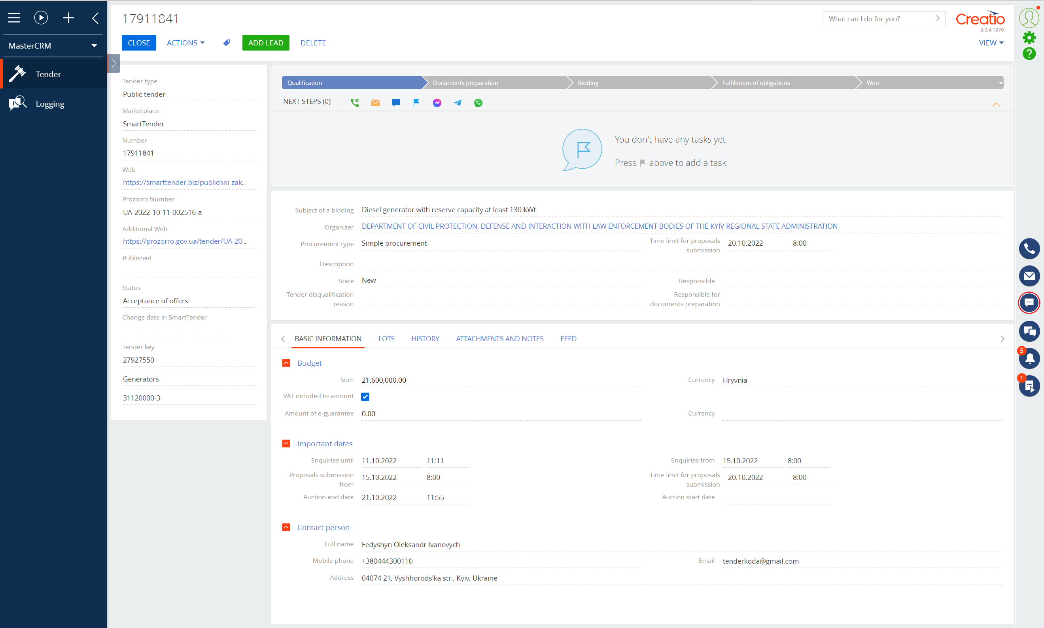Open the Actions dropdown menu
This screenshot has height=628, width=1044.
click(185, 43)
